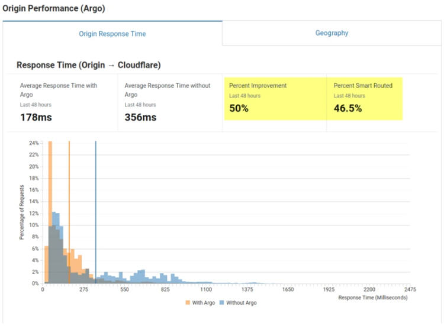
Task: Click the orange average response time line
Action: tap(69, 212)
